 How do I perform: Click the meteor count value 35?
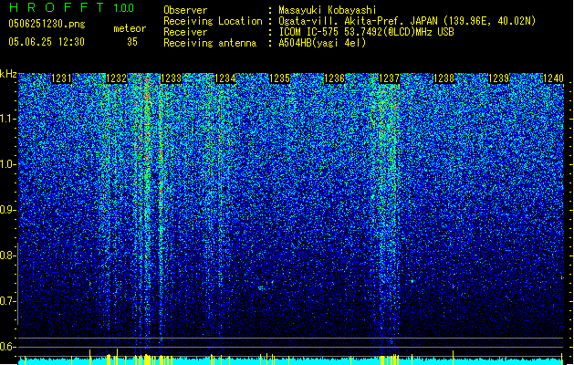(x=132, y=42)
